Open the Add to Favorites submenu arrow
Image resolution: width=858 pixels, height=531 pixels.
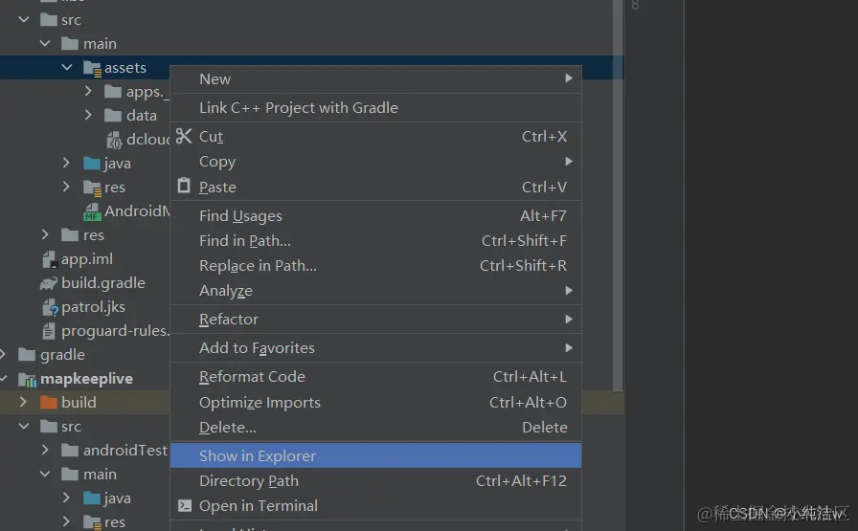(569, 348)
